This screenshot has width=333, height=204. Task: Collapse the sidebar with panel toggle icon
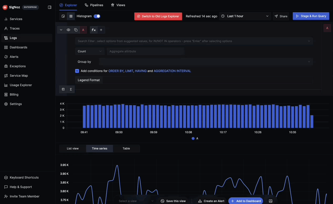[50, 7]
